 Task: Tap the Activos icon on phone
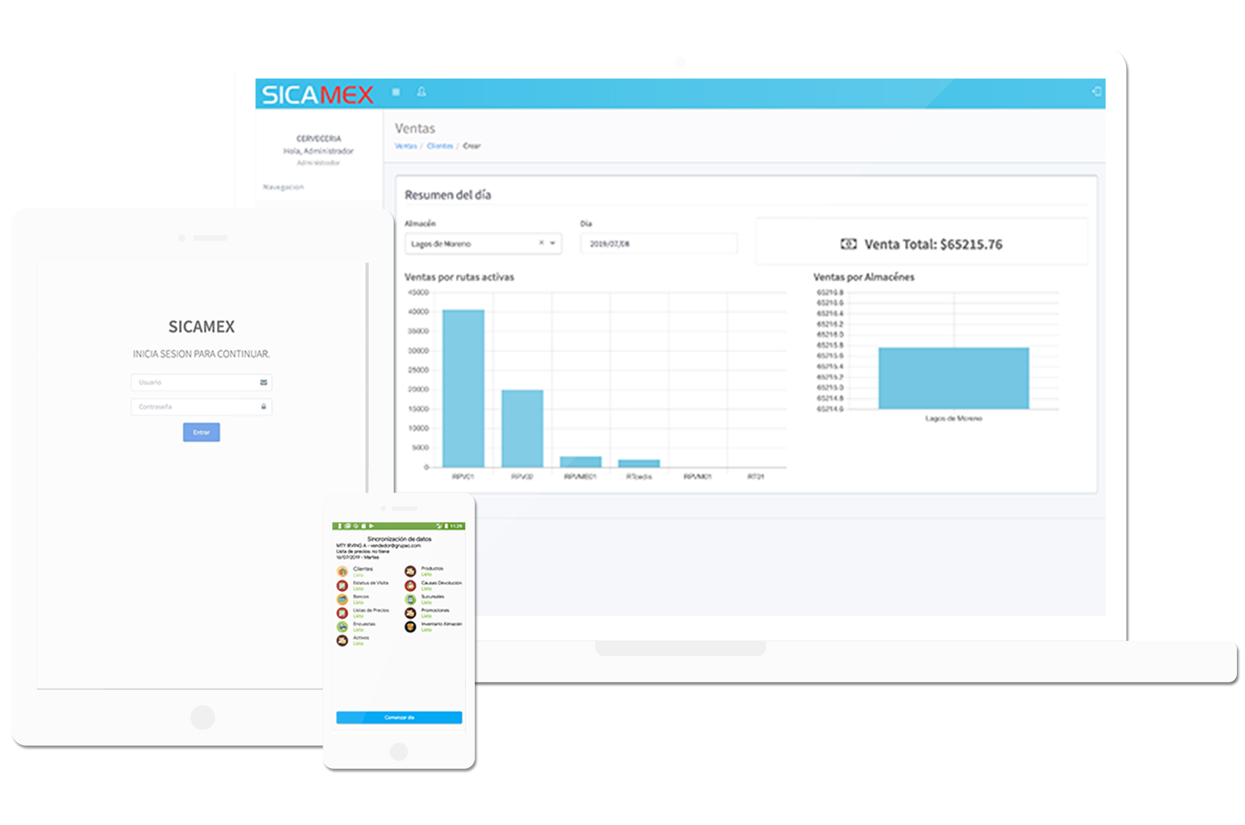(342, 640)
